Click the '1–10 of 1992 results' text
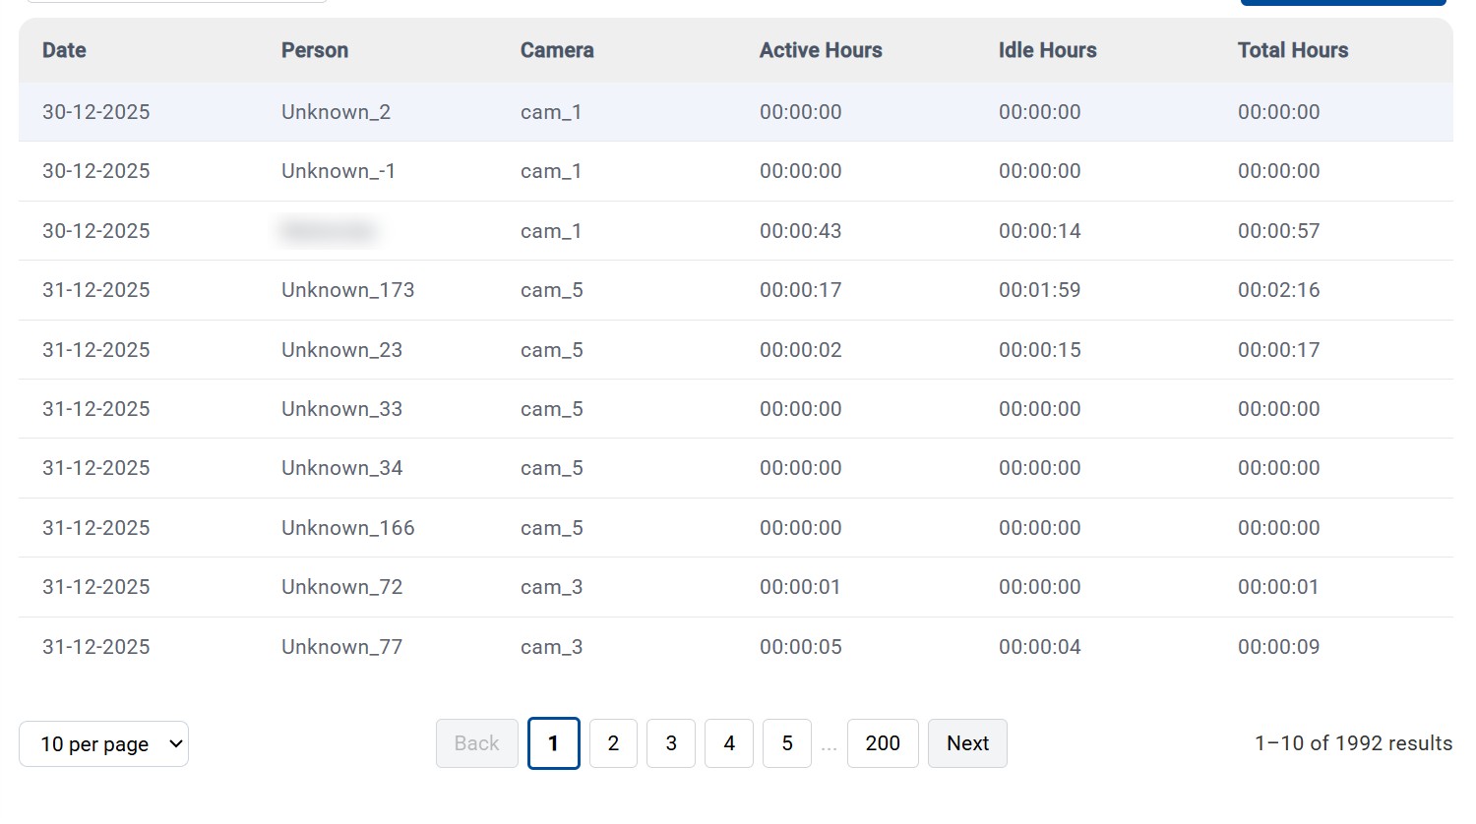 (x=1353, y=743)
